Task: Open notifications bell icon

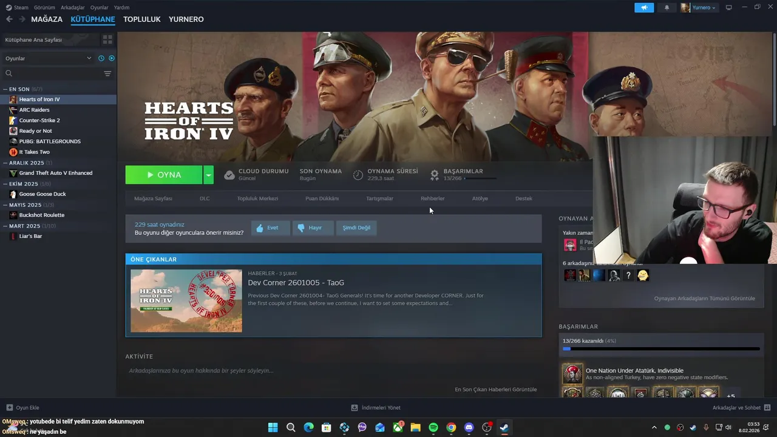Action: tap(667, 7)
